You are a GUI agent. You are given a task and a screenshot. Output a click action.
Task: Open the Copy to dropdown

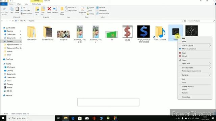43,11
